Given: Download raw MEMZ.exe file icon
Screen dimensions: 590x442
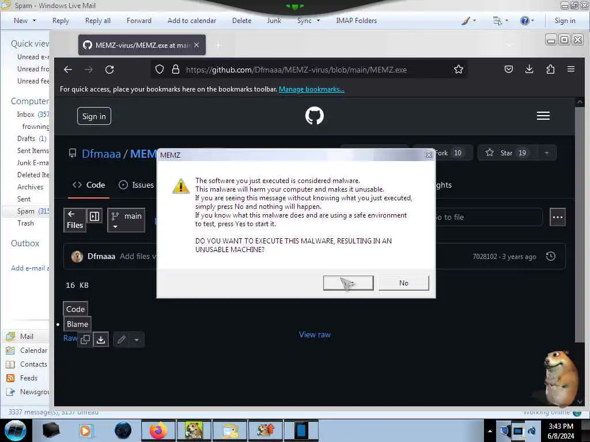Looking at the screenshot, I should pyautogui.click(x=101, y=340).
